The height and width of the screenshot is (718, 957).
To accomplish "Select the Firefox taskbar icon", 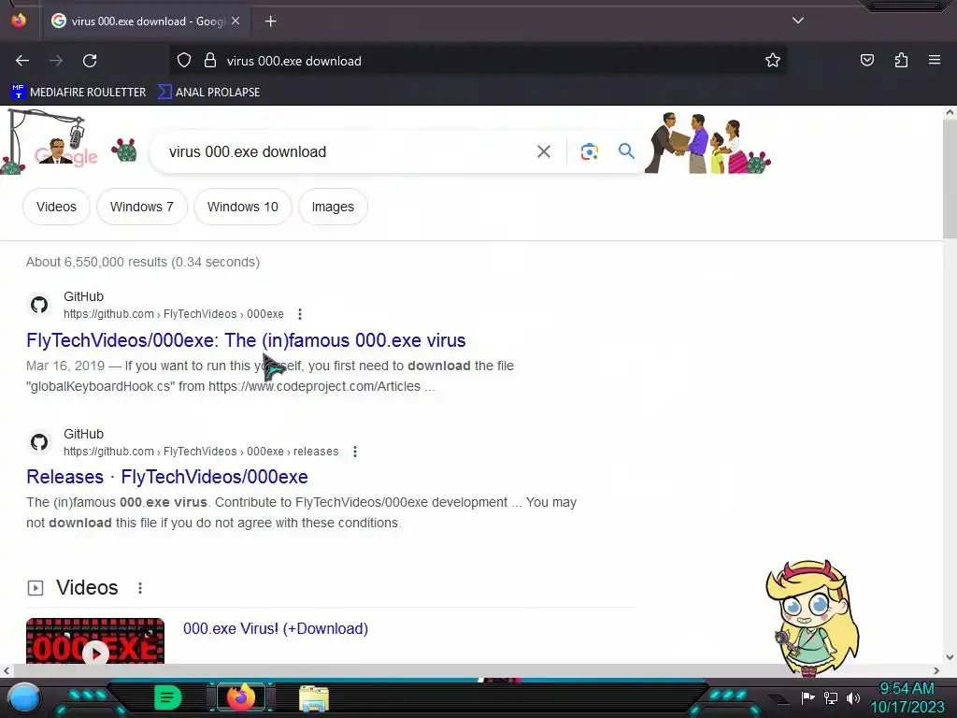I will tap(240, 697).
